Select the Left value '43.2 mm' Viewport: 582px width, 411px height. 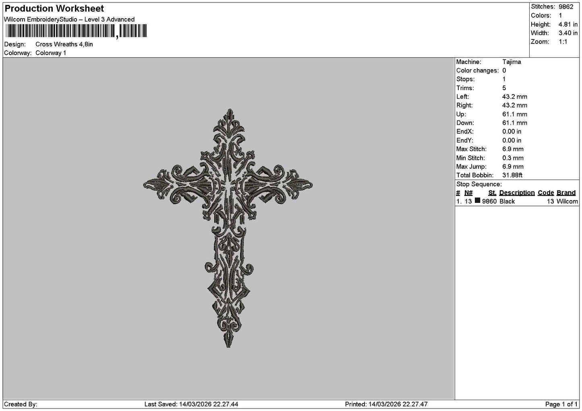pos(515,97)
